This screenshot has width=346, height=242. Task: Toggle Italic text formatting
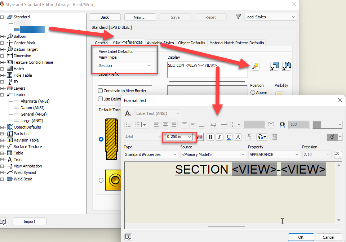pos(219,137)
